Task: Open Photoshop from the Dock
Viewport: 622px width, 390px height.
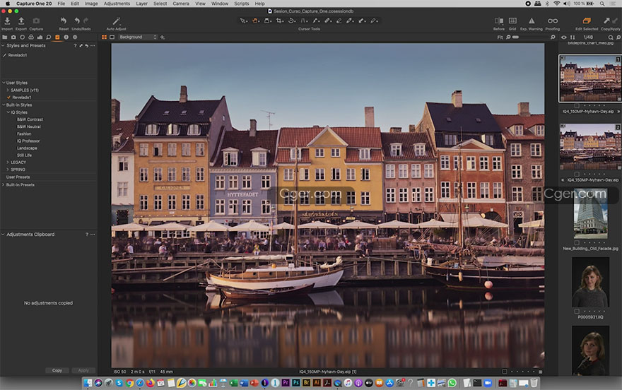Action: coord(296,383)
